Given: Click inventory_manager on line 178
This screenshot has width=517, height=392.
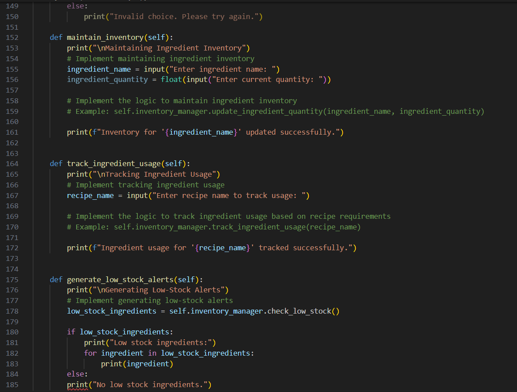Looking at the screenshot, I should (x=227, y=311).
